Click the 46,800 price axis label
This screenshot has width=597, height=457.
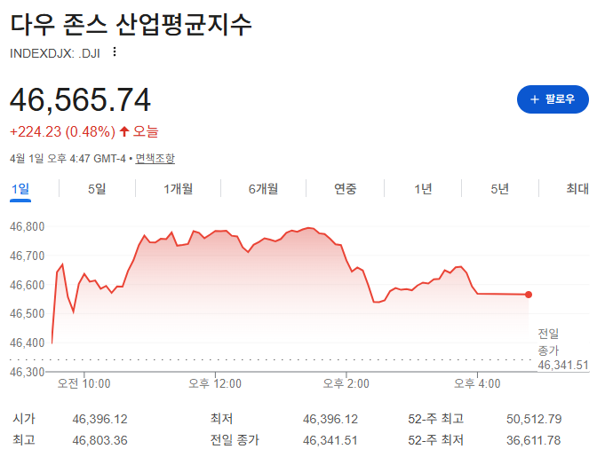point(25,227)
